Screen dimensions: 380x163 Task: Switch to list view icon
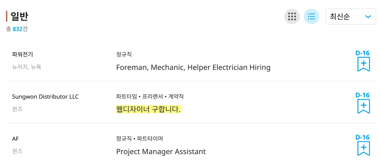pos(311,16)
